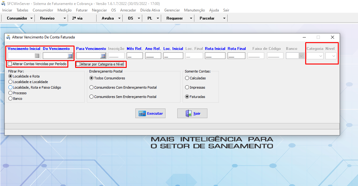The width and height of the screenshot is (358, 186).
Task: Select Consumidores Com Endereçamento Postal option
Action: pos(91,87)
